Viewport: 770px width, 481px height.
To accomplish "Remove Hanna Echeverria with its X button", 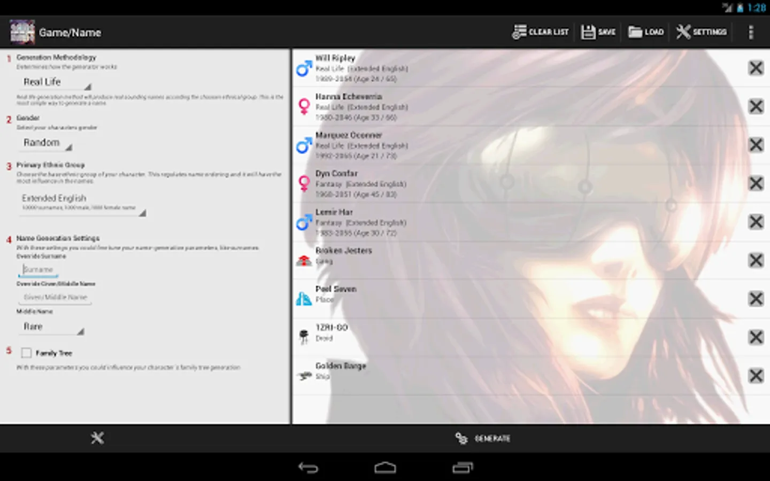I will tap(756, 106).
